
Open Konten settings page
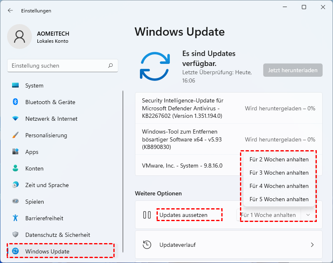[63, 168]
